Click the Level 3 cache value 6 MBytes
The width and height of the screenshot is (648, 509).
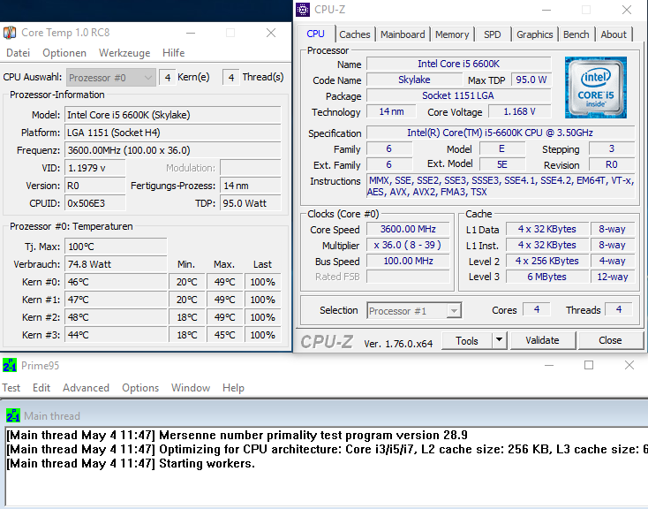point(546,277)
